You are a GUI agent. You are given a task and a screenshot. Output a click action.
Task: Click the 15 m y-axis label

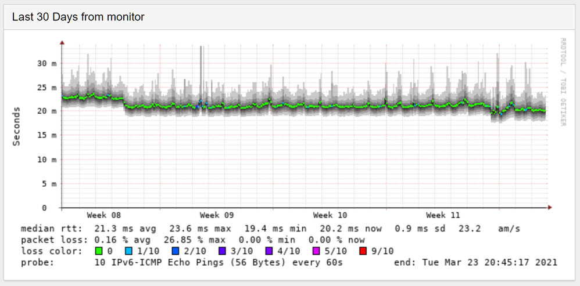pos(47,135)
